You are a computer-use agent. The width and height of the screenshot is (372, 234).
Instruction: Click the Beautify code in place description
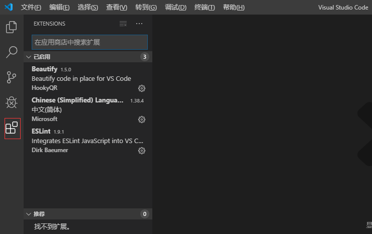(81, 79)
